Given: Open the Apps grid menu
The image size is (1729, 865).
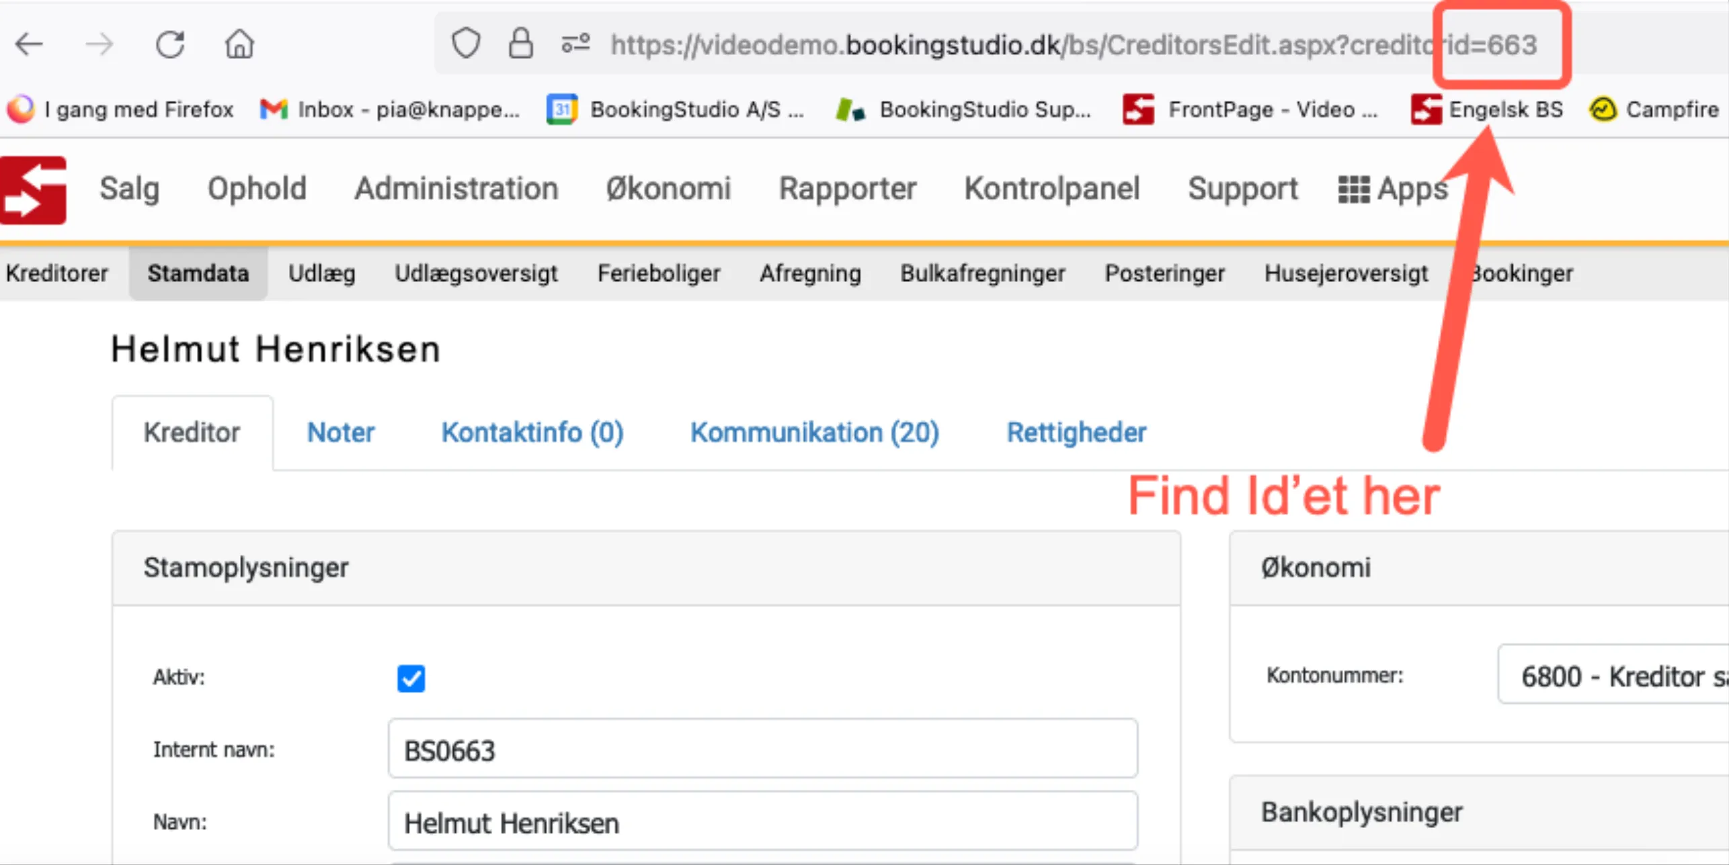Looking at the screenshot, I should pos(1392,189).
